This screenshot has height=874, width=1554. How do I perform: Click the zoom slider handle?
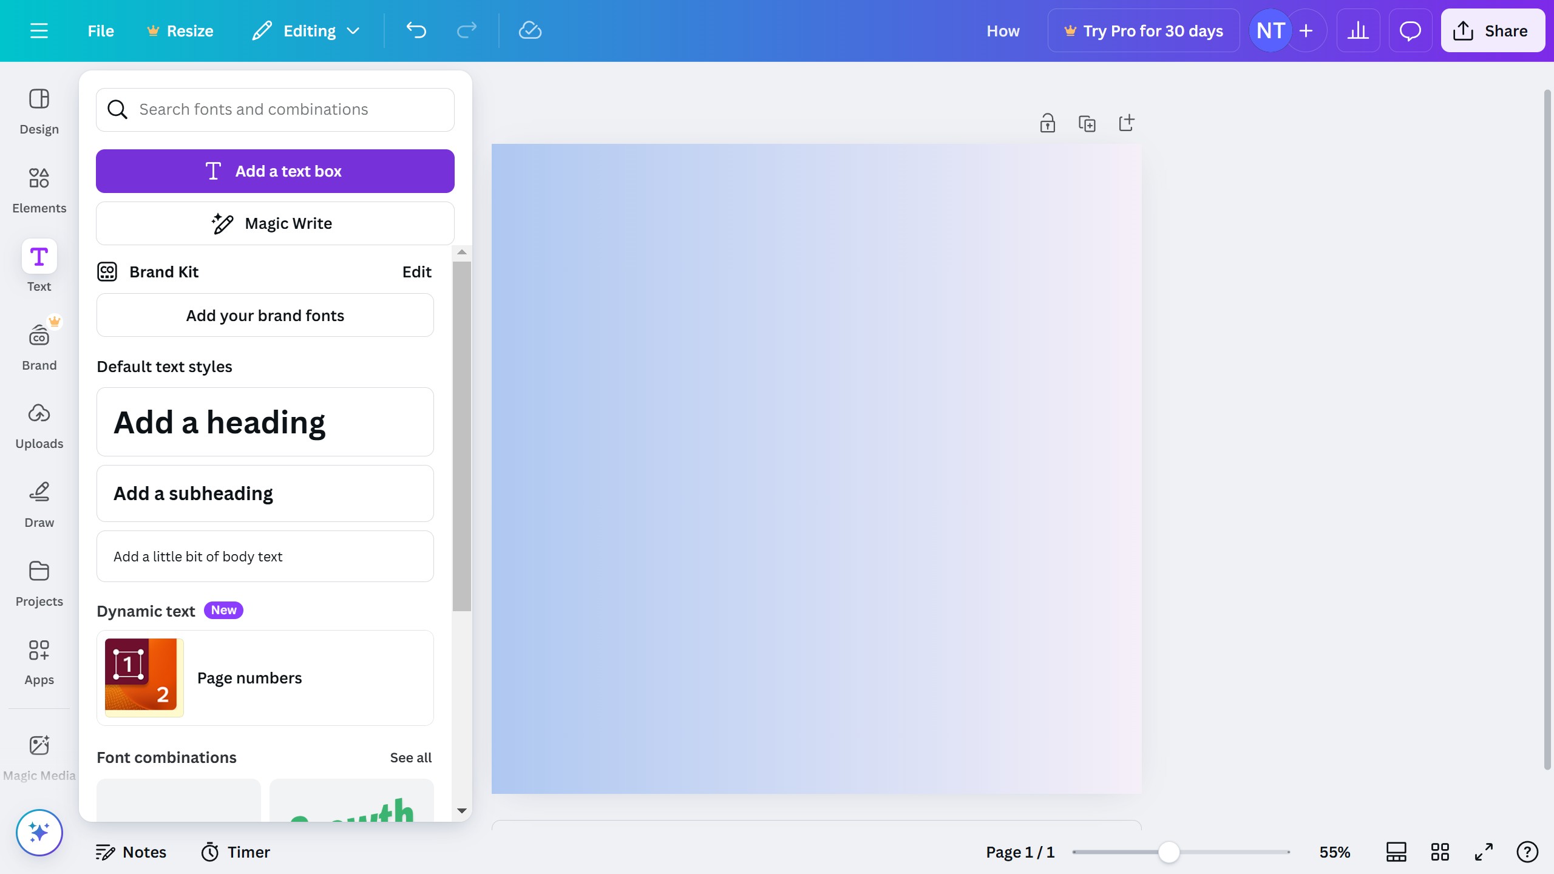[1169, 852]
